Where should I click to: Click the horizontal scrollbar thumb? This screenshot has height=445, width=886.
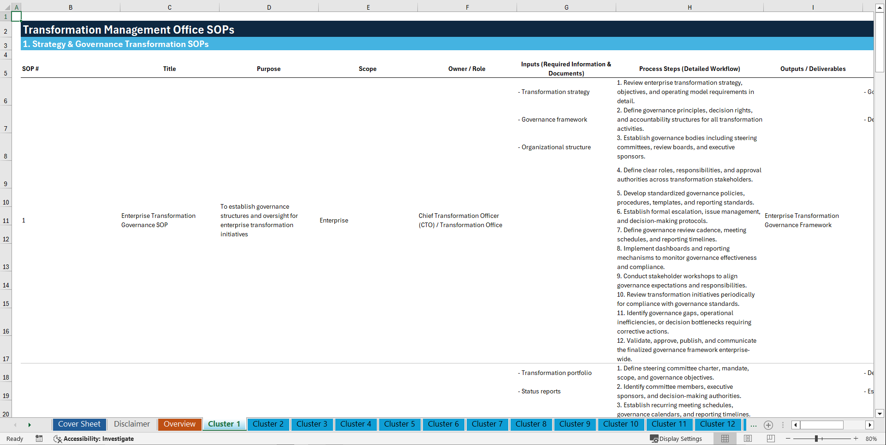[x=822, y=425]
